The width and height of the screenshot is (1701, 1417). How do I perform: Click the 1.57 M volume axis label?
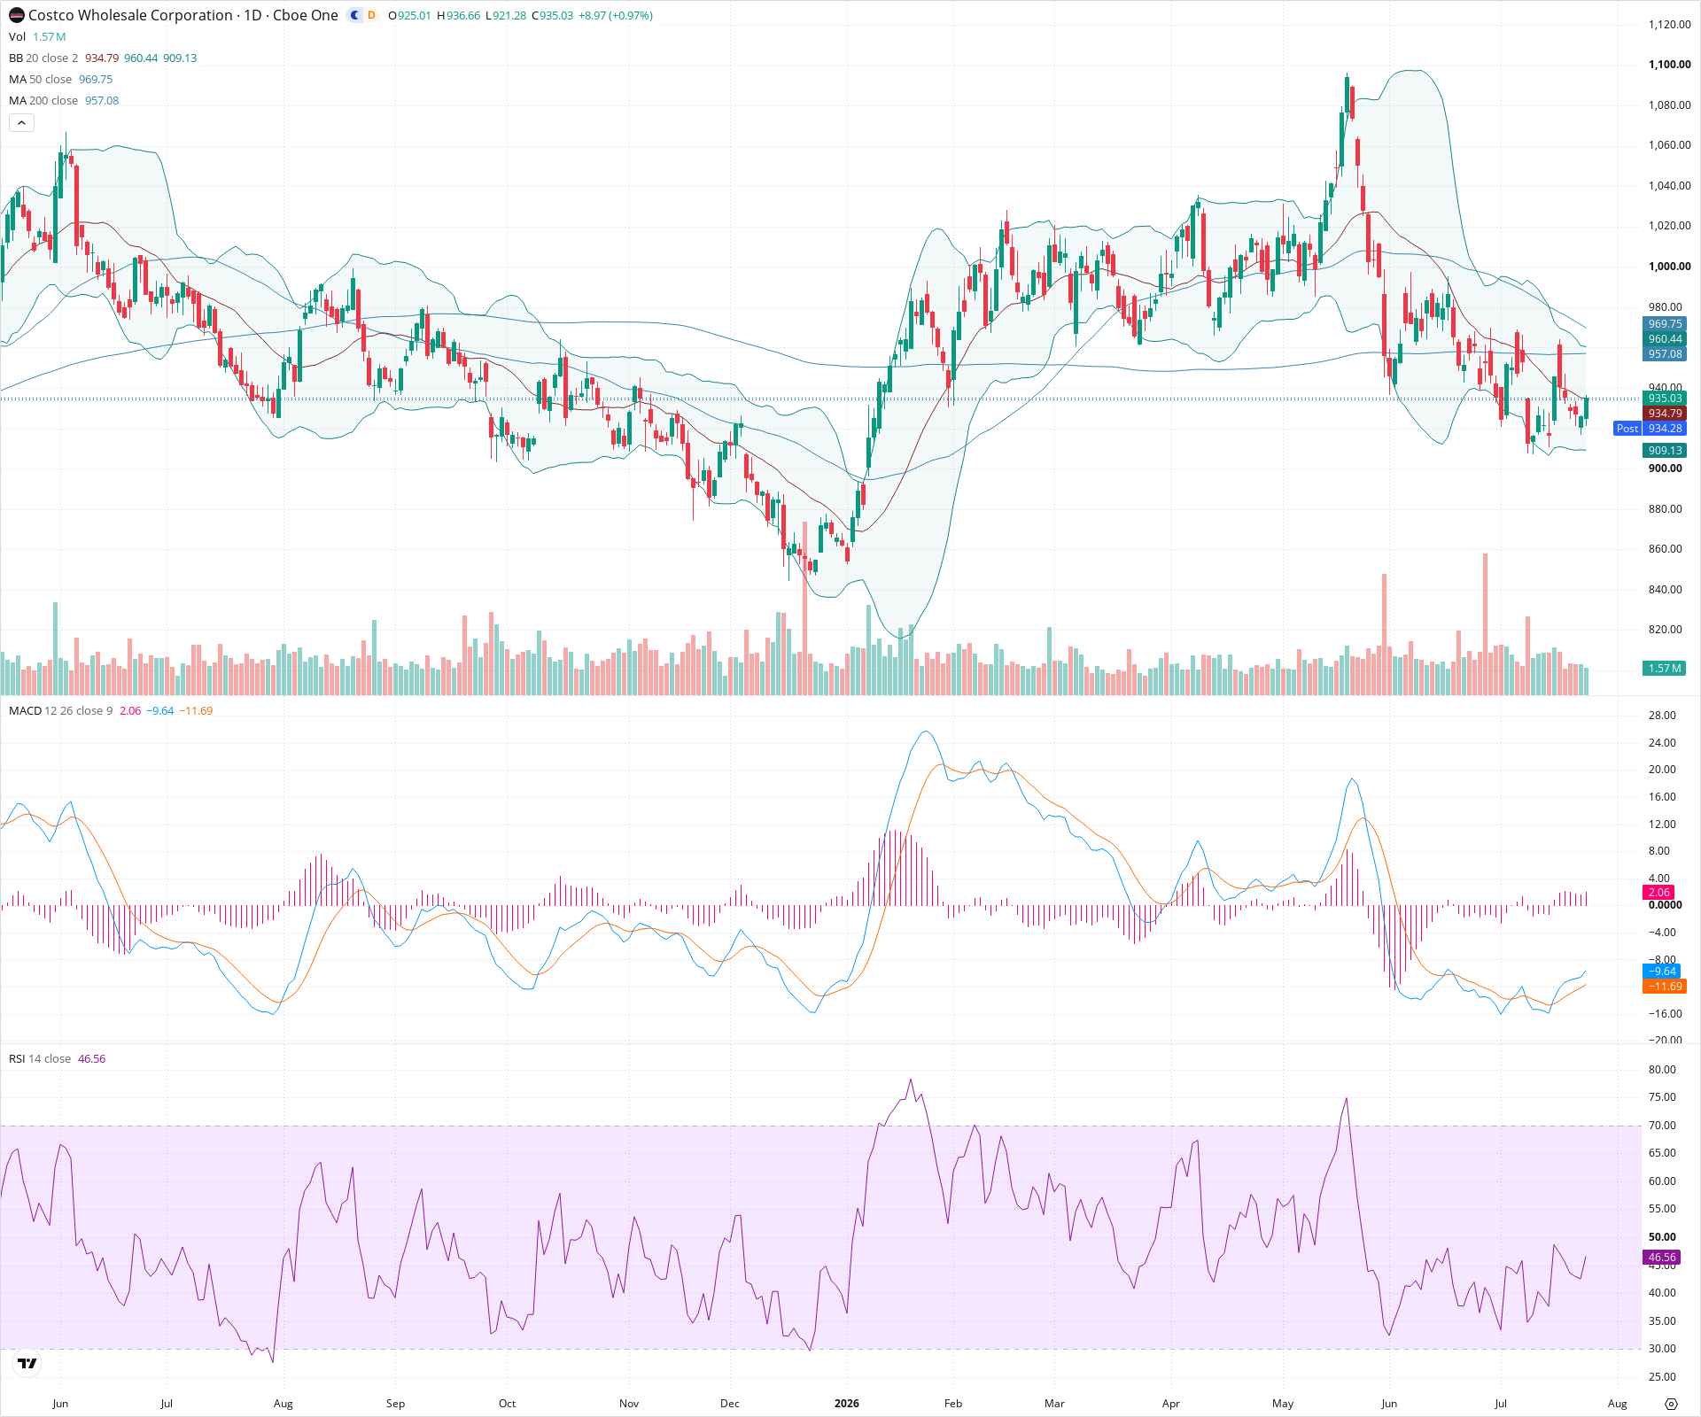pyautogui.click(x=1665, y=669)
